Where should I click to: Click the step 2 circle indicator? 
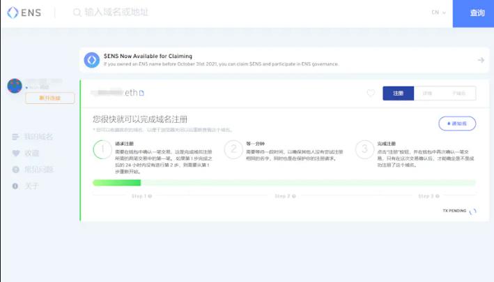[233, 149]
